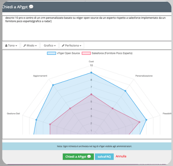Click blue data point on Aggiornamenti axis
This screenshot has width=173, height=166.
53,85
